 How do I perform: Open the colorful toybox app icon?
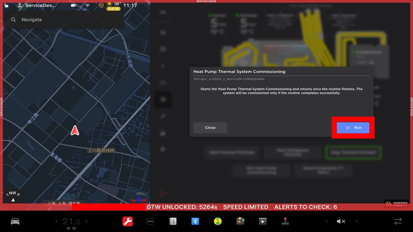click(x=240, y=221)
